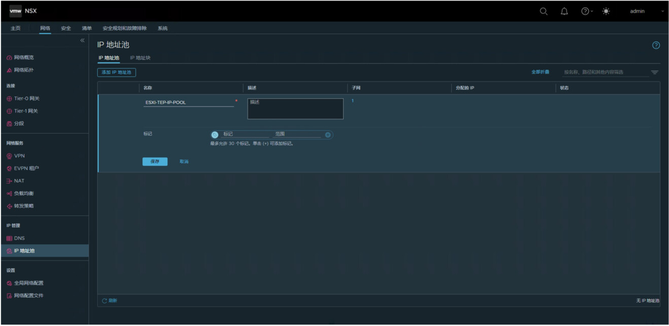The image size is (669, 326).
Task: Click the 保存 button
Action: 155,162
